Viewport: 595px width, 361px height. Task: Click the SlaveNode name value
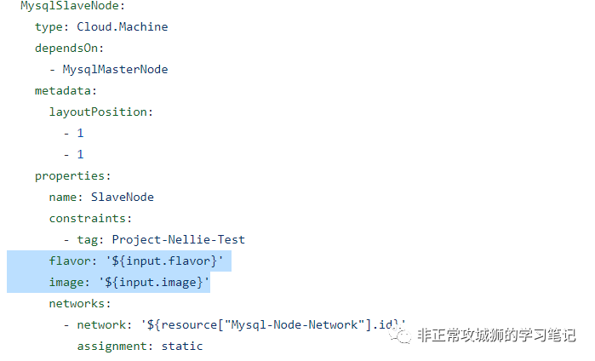tap(123, 197)
